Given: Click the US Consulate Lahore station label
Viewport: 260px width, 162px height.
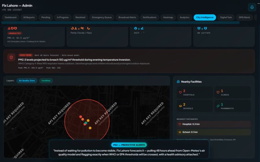Looking at the screenshot, I should (x=26, y=42).
